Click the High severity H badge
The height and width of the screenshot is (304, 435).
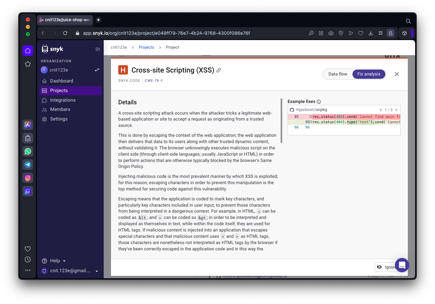click(x=123, y=70)
